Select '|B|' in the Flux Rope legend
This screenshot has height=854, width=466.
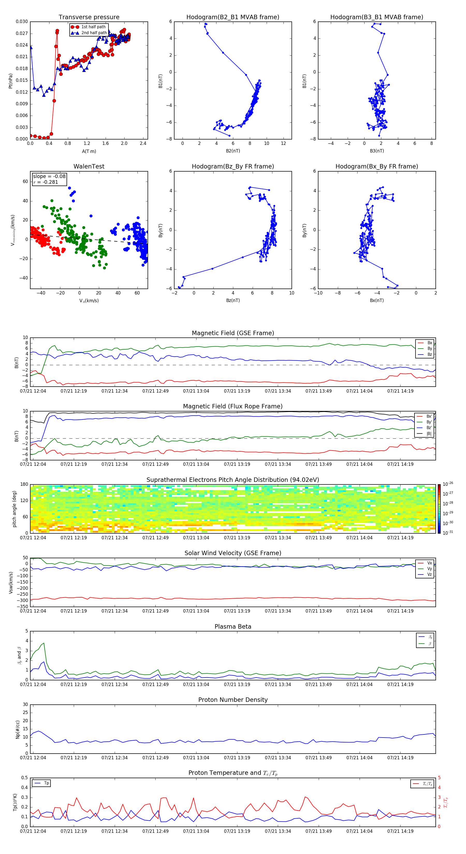[425, 434]
